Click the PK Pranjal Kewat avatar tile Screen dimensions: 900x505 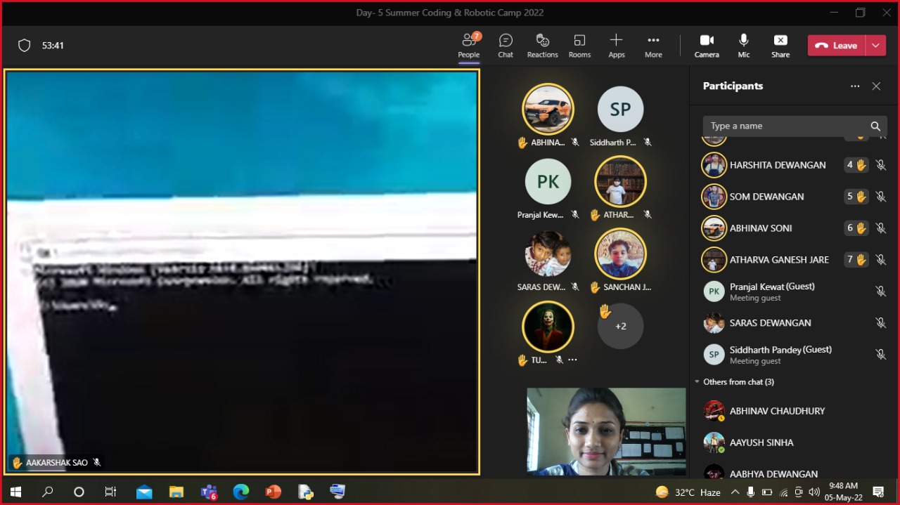point(548,182)
